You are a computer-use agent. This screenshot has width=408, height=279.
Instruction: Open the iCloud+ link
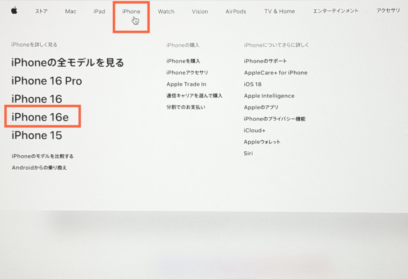point(255,130)
